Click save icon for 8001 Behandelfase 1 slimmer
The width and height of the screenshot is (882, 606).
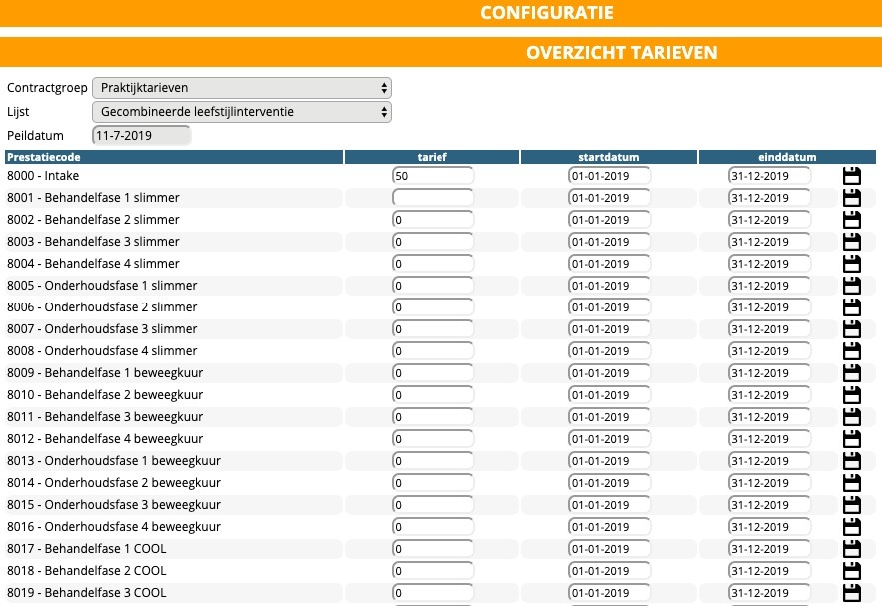(x=852, y=198)
